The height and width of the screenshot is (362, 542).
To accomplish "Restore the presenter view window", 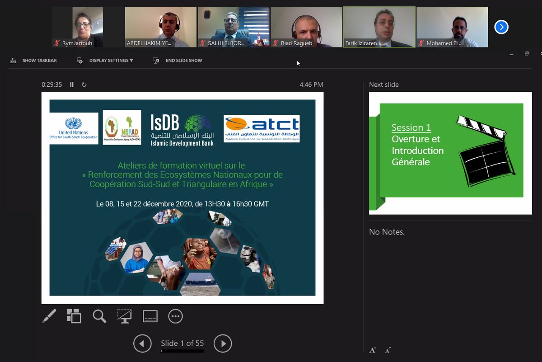I will 527,54.
